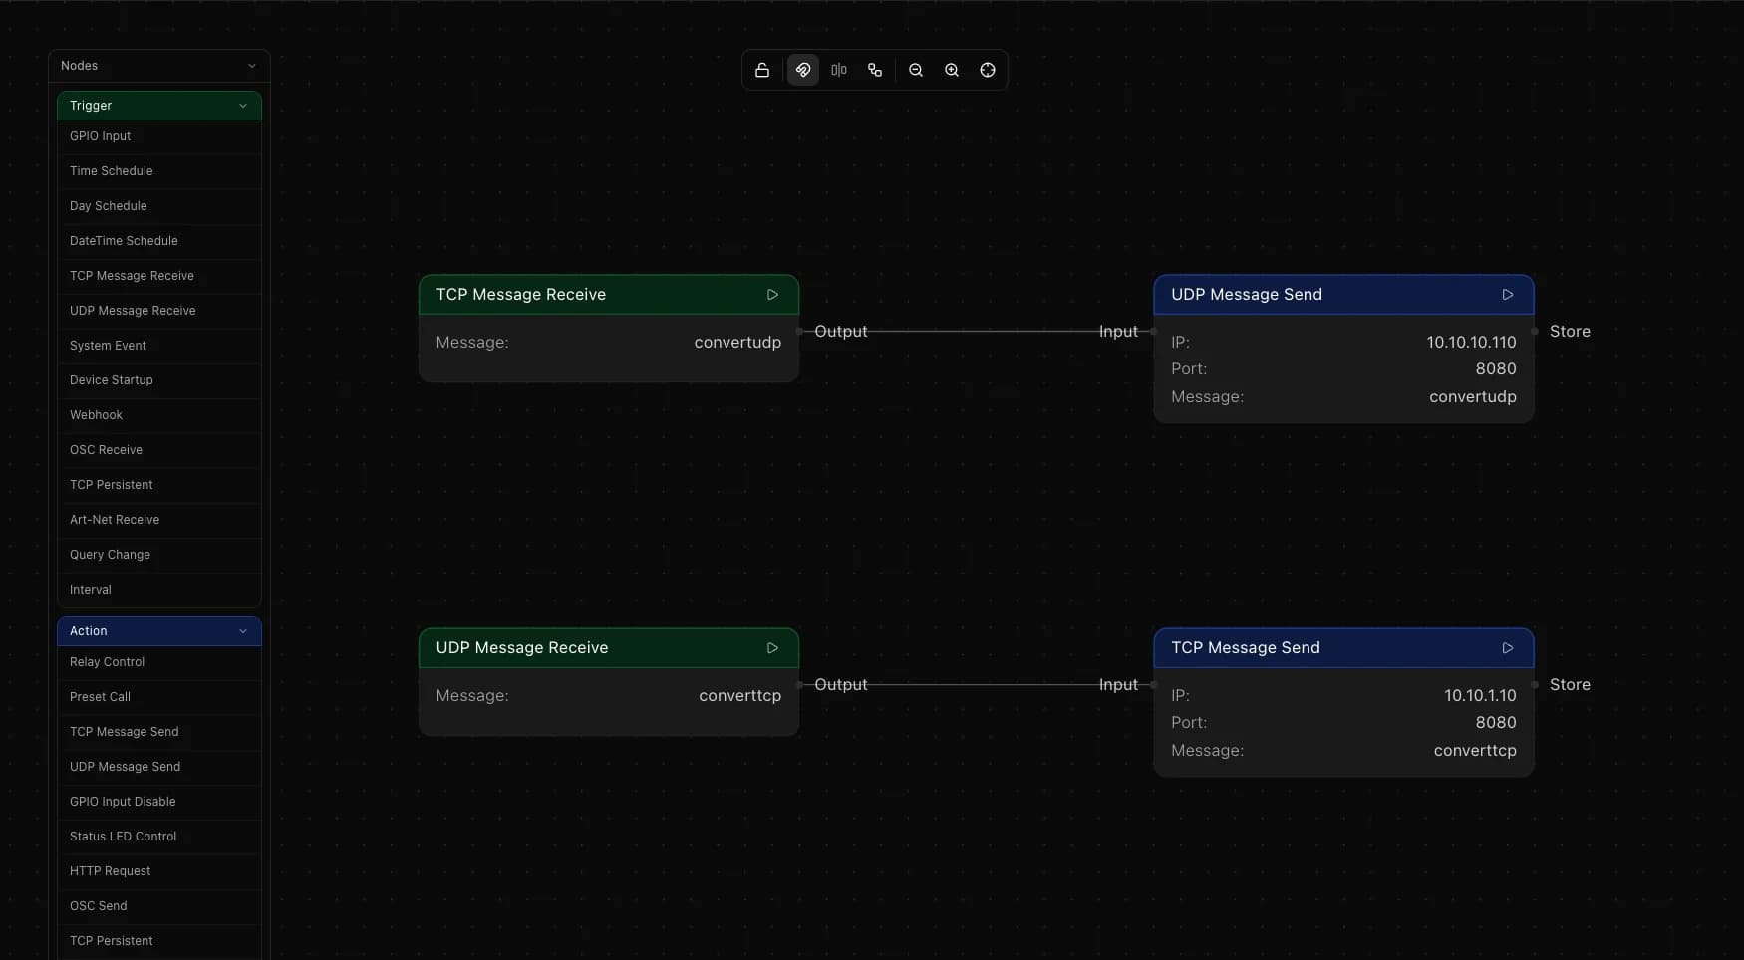Click Output port of UDP Message Receive
This screenshot has height=960, width=1744.
click(x=800, y=685)
